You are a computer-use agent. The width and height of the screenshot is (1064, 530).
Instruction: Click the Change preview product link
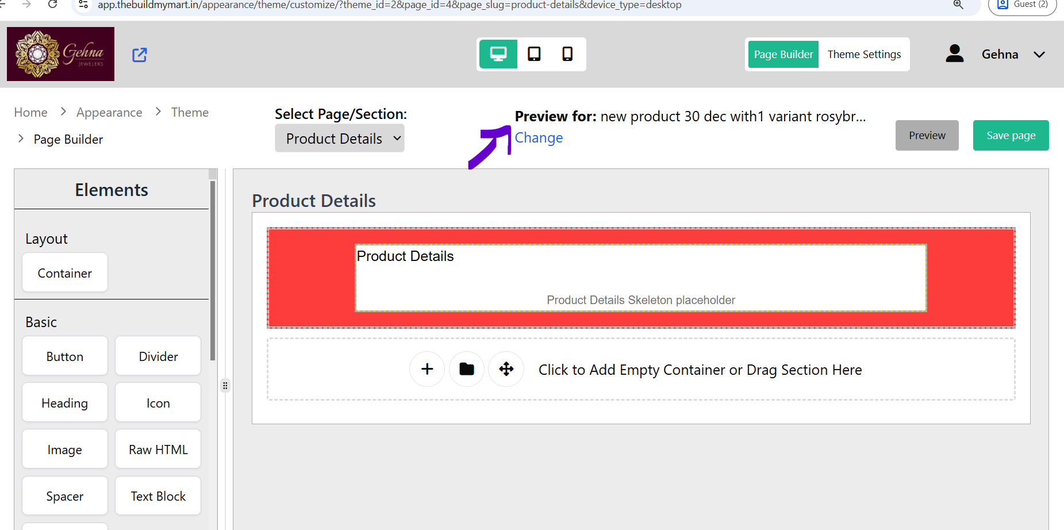point(539,138)
